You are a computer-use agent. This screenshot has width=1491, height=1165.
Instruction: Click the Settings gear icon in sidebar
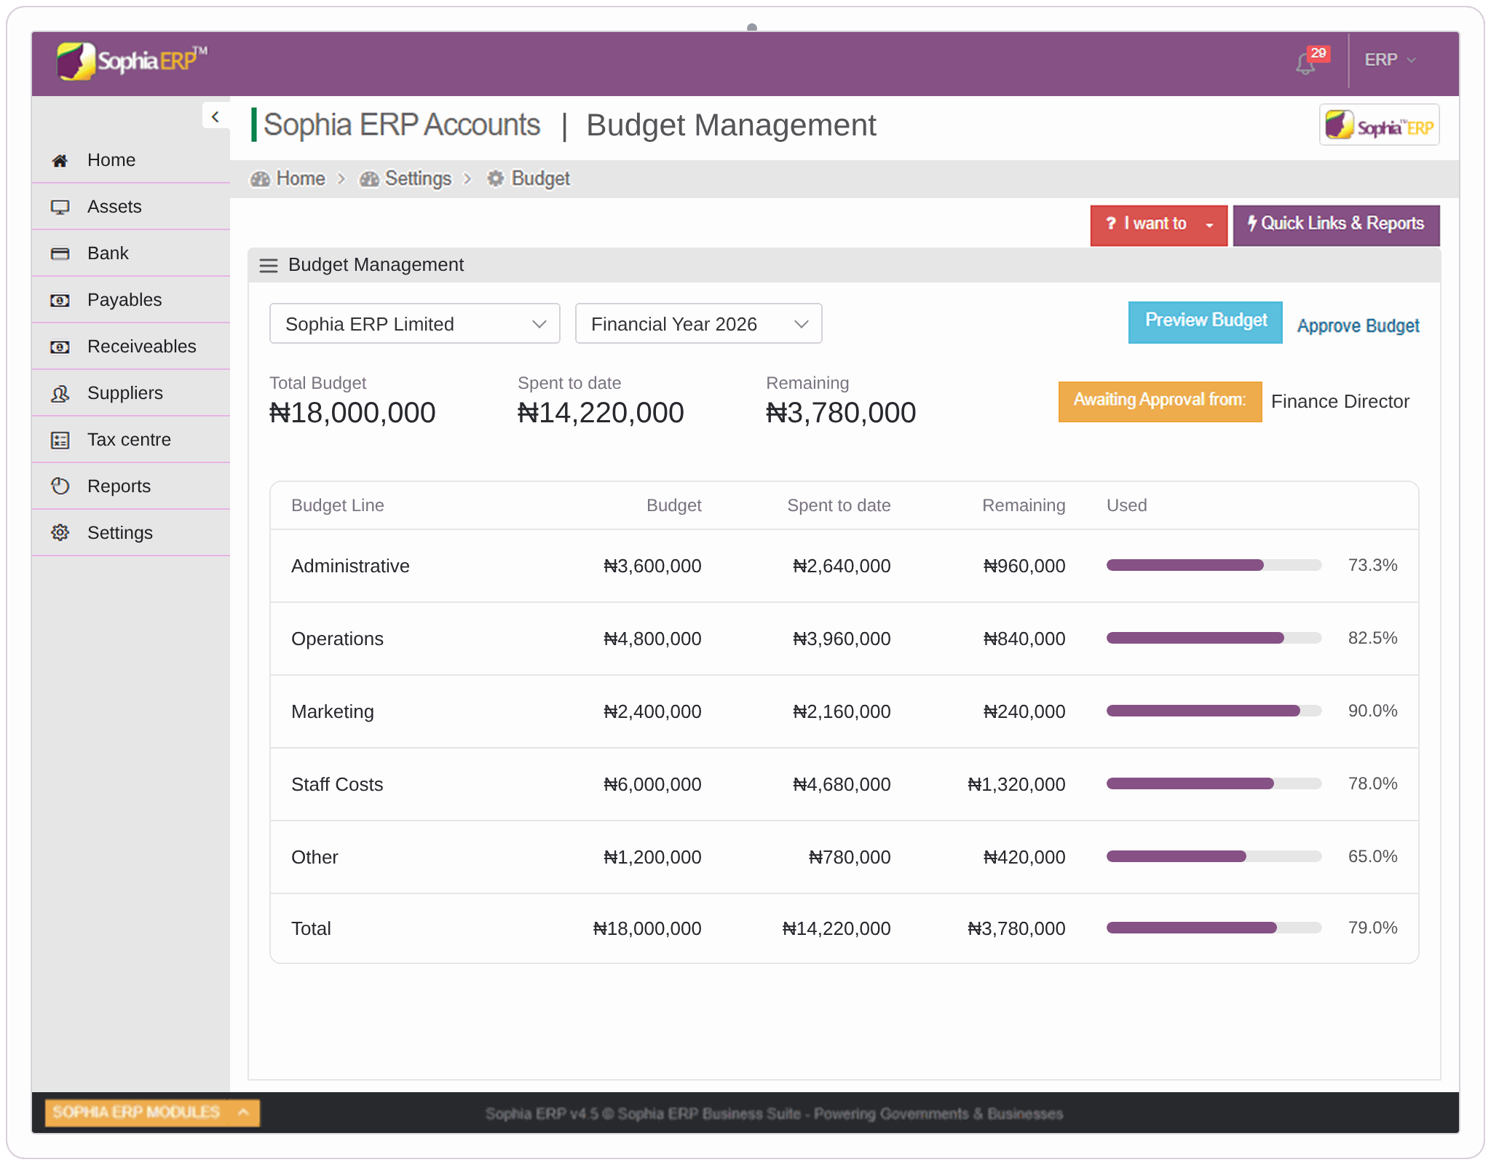[60, 533]
